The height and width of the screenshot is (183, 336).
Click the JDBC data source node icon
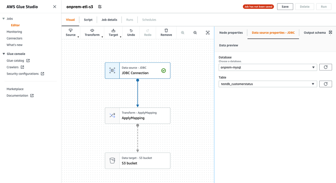point(112,70)
